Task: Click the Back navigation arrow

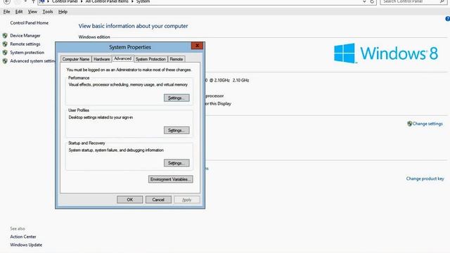Action: click(7, 1)
